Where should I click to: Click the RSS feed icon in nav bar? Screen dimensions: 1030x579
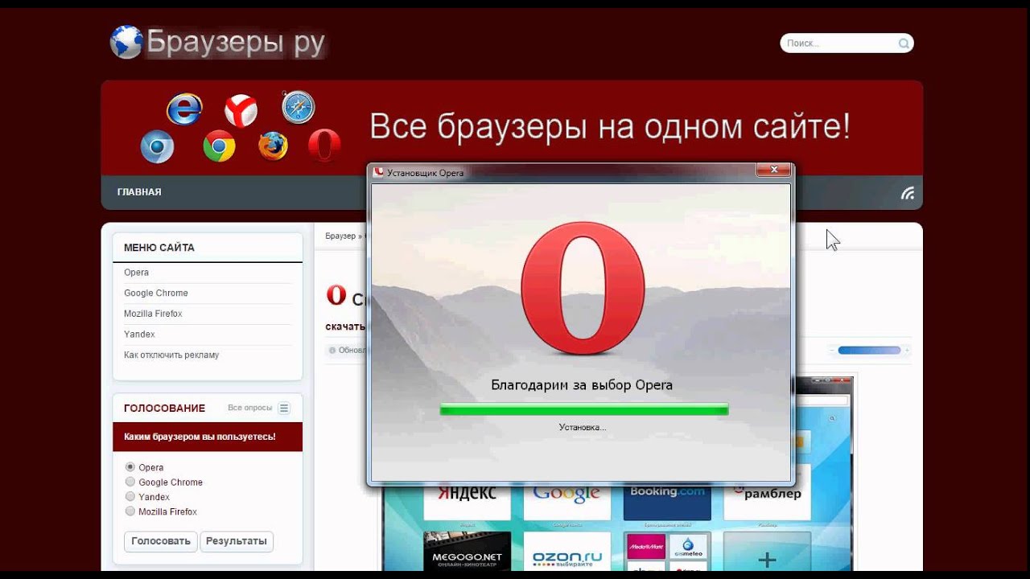coord(908,192)
